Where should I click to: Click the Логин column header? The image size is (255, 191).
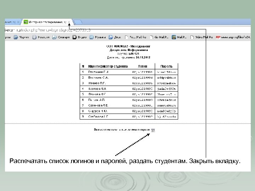tap(142, 66)
